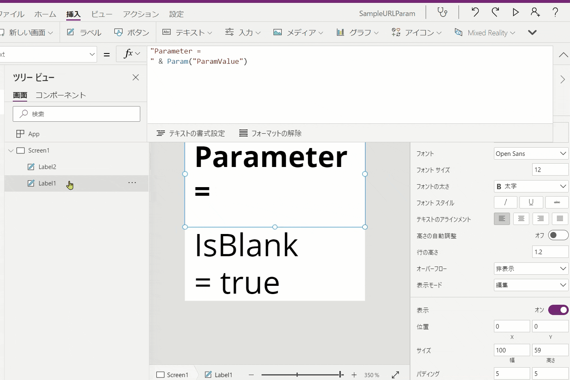The image size is (570, 380).
Task: Open the Mixed Reality dropdown
Action: pos(485,32)
